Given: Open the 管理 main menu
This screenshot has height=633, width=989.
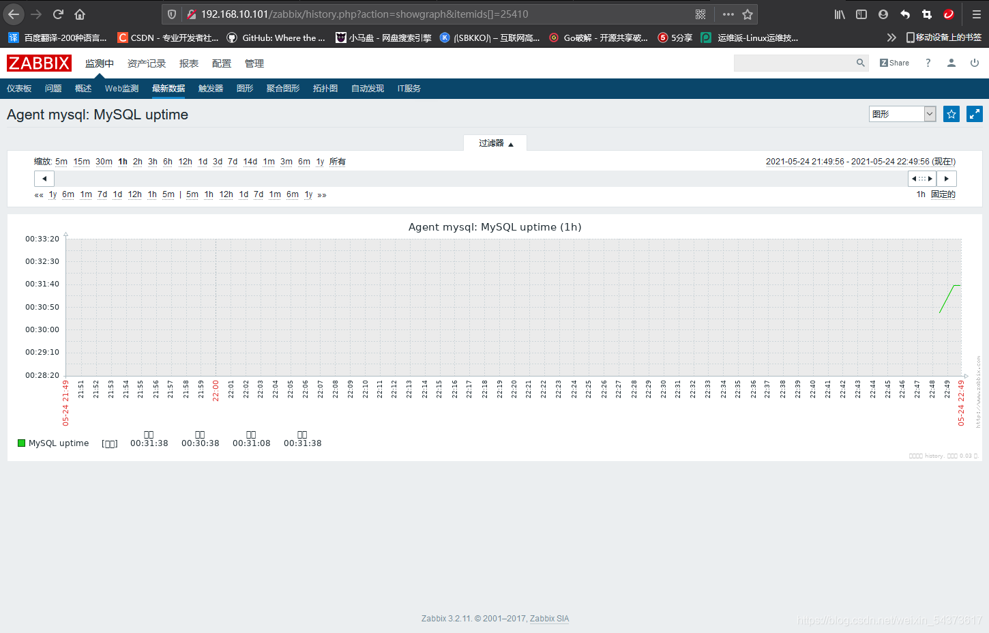Looking at the screenshot, I should [x=254, y=63].
